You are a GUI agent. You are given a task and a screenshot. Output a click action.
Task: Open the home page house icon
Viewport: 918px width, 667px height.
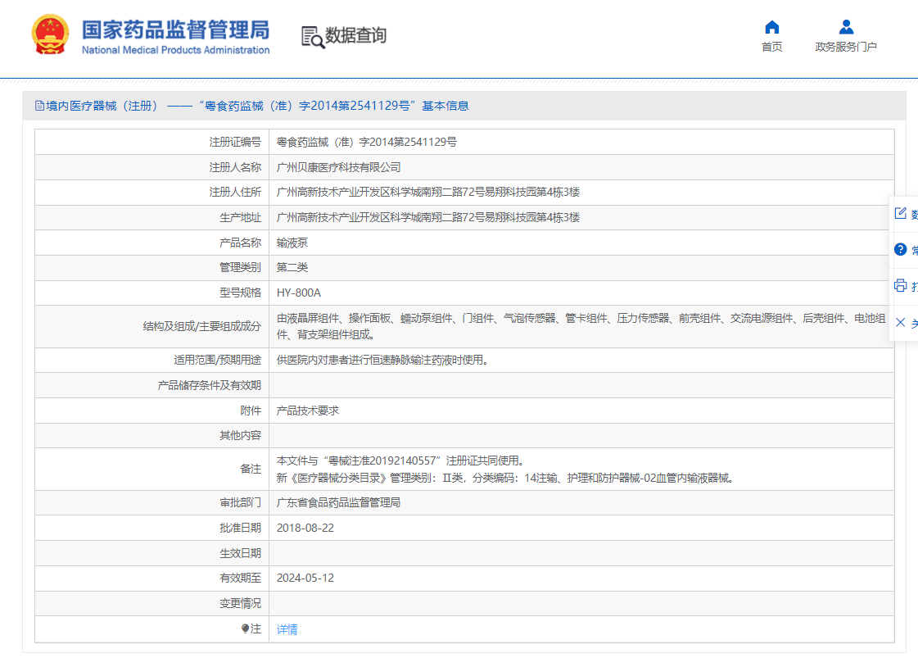[x=771, y=27]
